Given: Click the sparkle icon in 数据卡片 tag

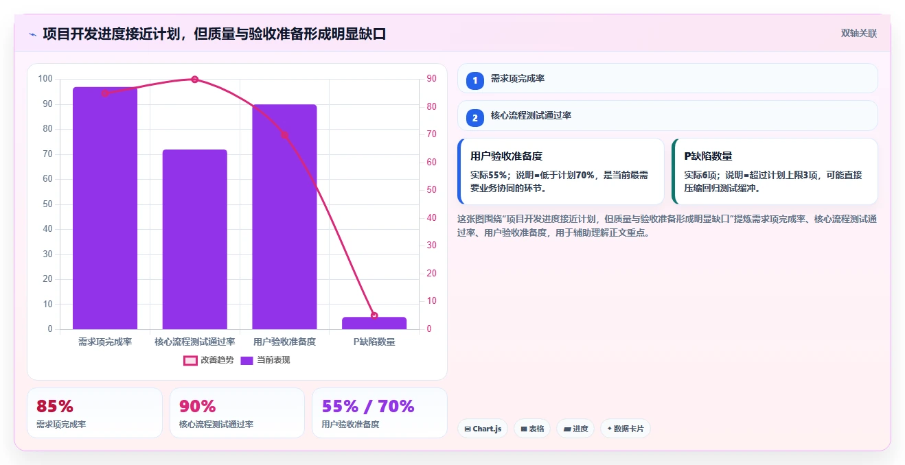Looking at the screenshot, I should point(610,429).
